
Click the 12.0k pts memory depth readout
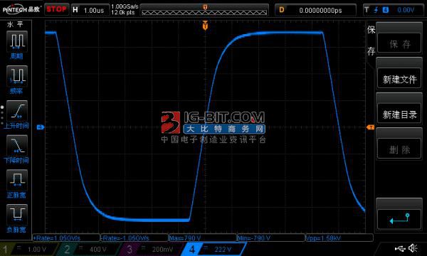pyautogui.click(x=123, y=13)
